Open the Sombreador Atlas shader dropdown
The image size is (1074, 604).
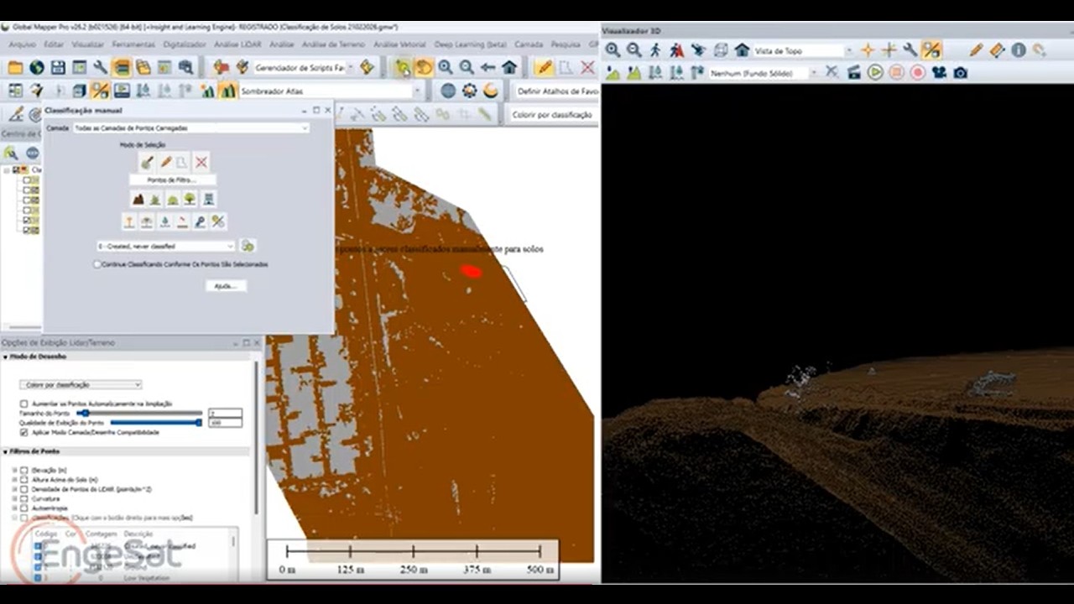pyautogui.click(x=331, y=91)
